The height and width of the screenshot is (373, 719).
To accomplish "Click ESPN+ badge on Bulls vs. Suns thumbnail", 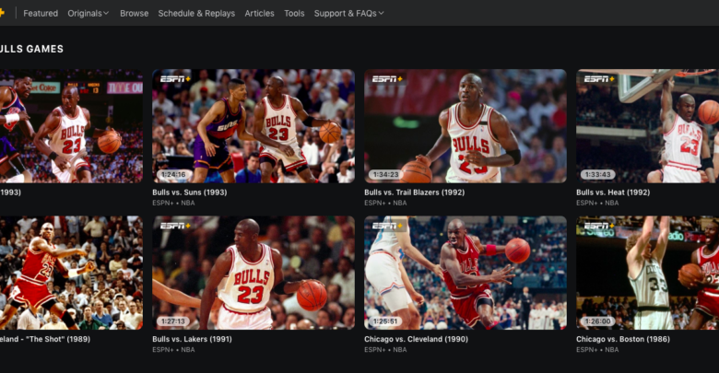I will pos(175,79).
